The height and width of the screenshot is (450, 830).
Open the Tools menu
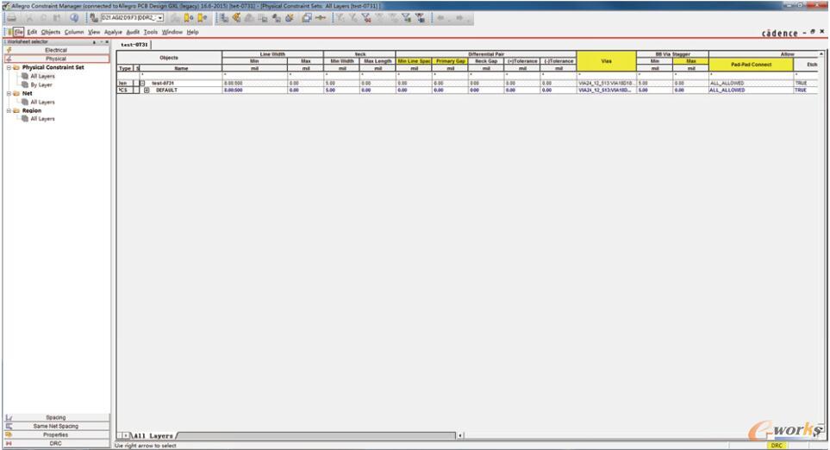[x=151, y=32]
